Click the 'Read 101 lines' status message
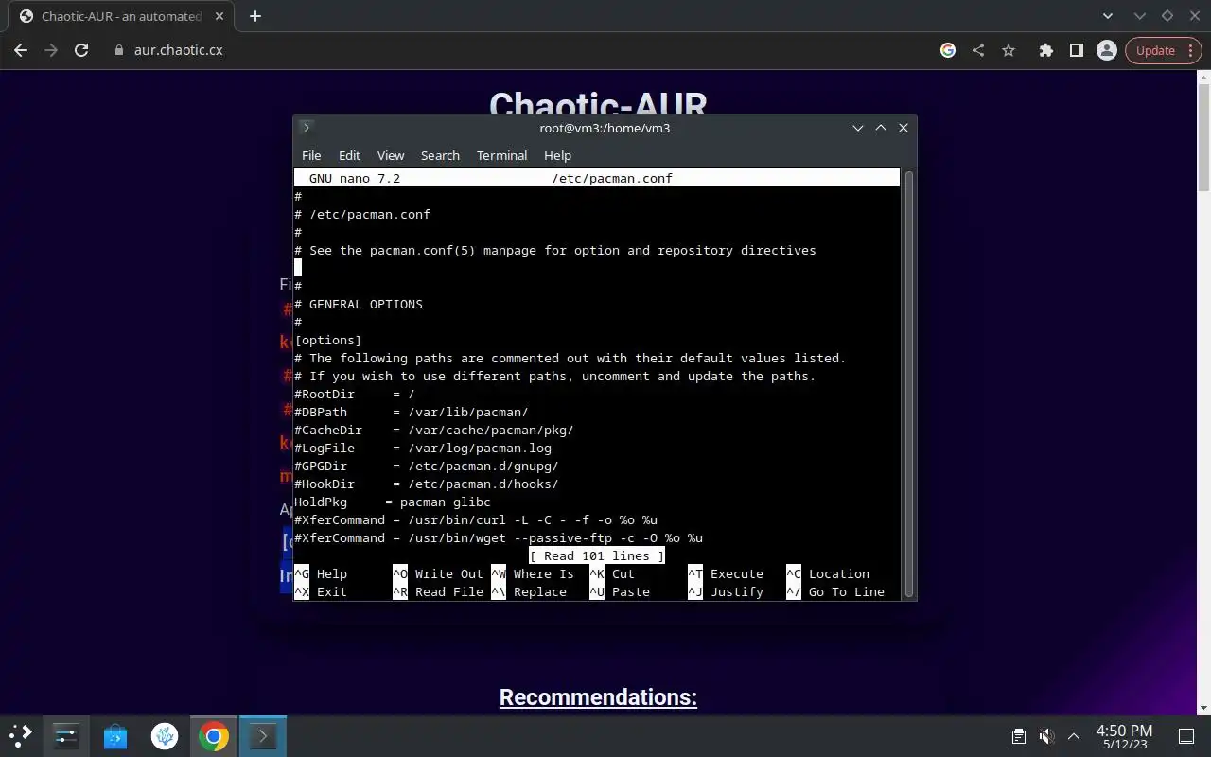The height and width of the screenshot is (757, 1211). pyautogui.click(x=597, y=555)
